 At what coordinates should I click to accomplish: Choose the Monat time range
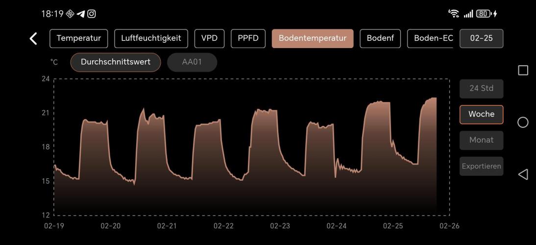481,140
